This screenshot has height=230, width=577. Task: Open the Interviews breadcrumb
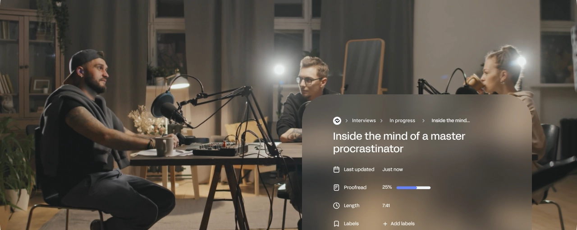[x=364, y=121]
